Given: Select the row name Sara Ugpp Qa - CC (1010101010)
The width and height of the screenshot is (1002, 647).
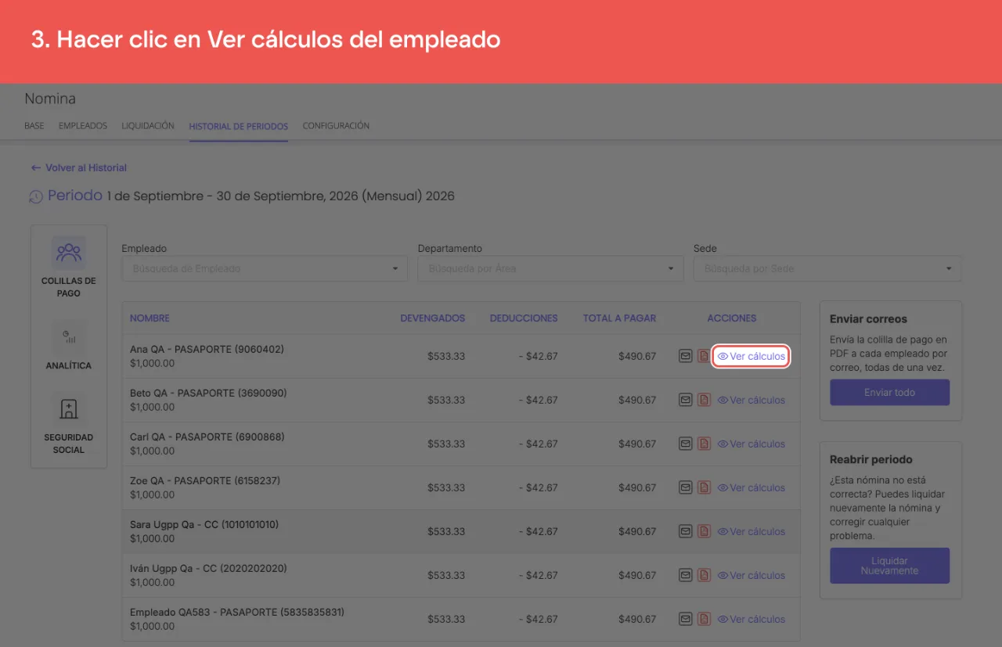Looking at the screenshot, I should pyautogui.click(x=204, y=524).
